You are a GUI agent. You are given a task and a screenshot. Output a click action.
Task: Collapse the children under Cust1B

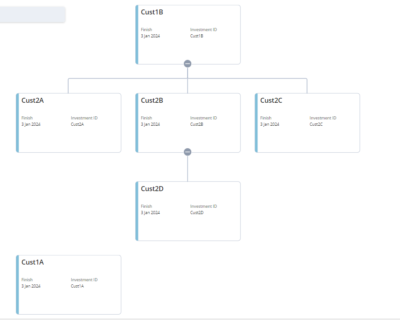tap(188, 64)
